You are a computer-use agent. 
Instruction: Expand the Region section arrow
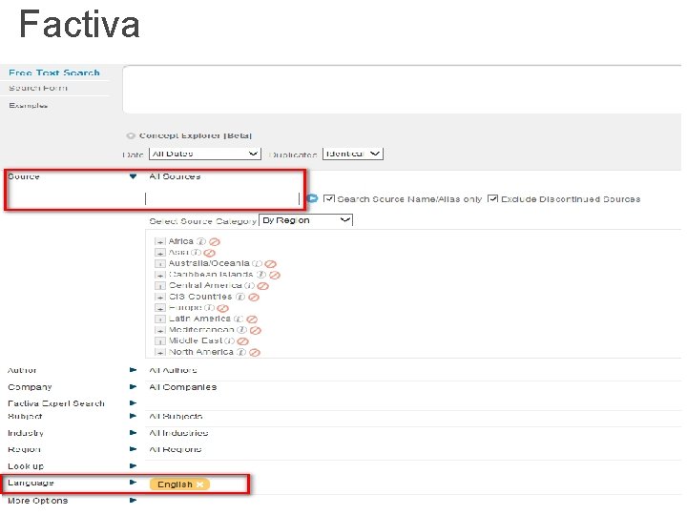pos(134,449)
